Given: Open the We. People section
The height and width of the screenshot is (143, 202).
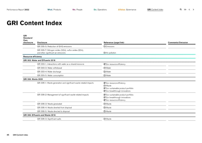Looking at the screenshot, I should 77,10.
